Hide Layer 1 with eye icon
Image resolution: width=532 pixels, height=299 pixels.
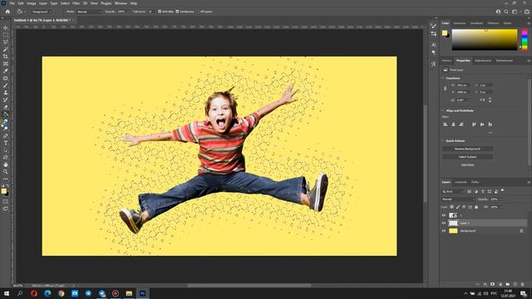[443, 223]
